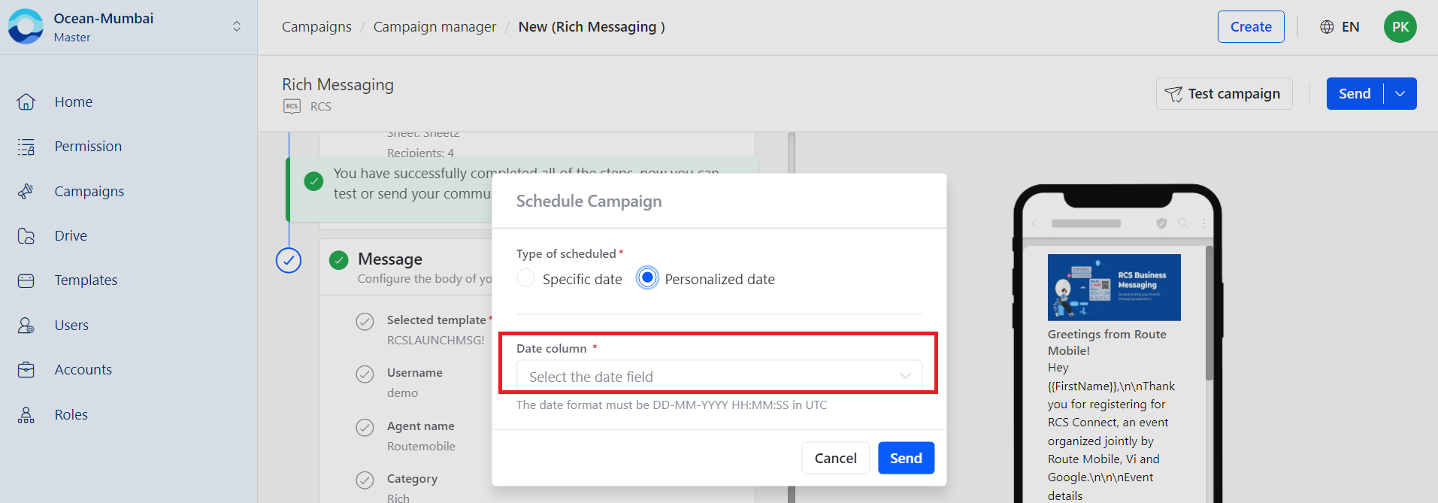The height and width of the screenshot is (503, 1438).
Task: Select the Specific date radio option
Action: [x=526, y=278]
